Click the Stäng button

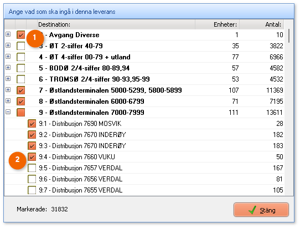pos(261,210)
